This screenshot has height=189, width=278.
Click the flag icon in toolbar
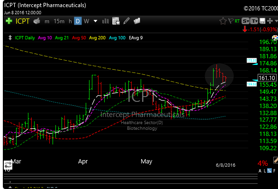click(231, 21)
